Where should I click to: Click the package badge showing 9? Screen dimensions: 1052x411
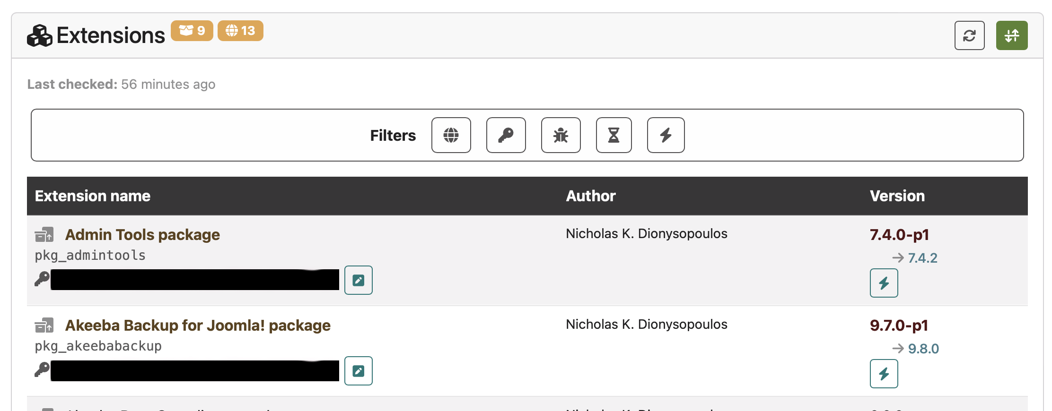192,31
